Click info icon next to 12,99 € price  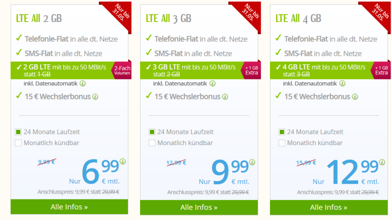point(382,161)
